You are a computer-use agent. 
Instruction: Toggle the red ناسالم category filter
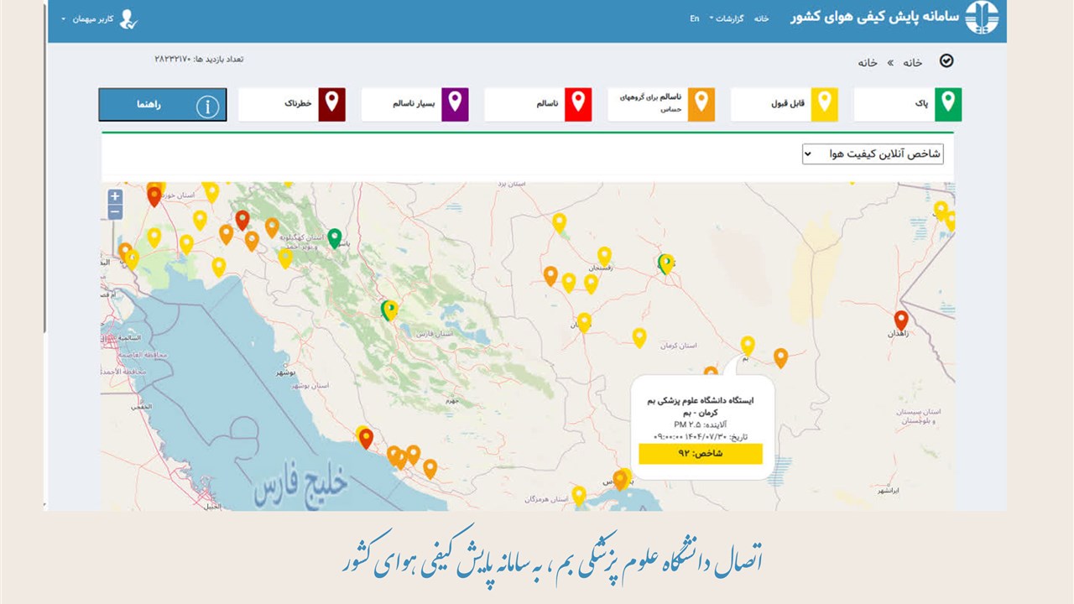(538, 105)
